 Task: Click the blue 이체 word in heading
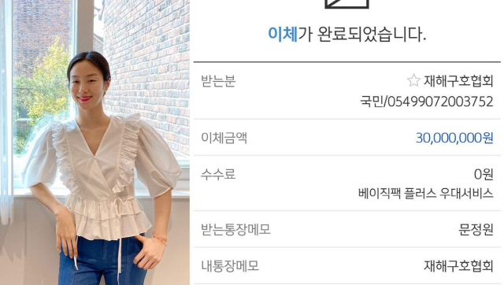[283, 34]
